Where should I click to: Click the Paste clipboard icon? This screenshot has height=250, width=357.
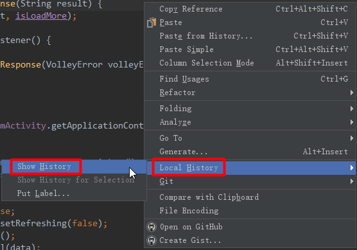(152, 22)
